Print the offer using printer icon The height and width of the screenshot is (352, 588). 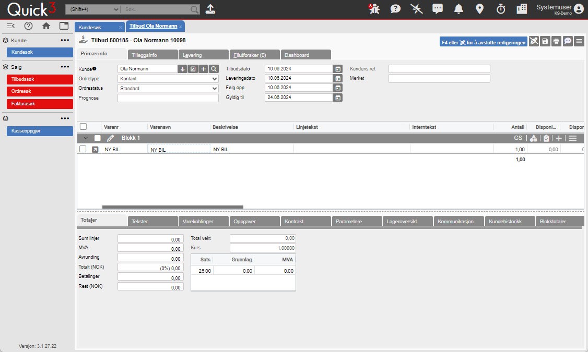pyautogui.click(x=557, y=42)
